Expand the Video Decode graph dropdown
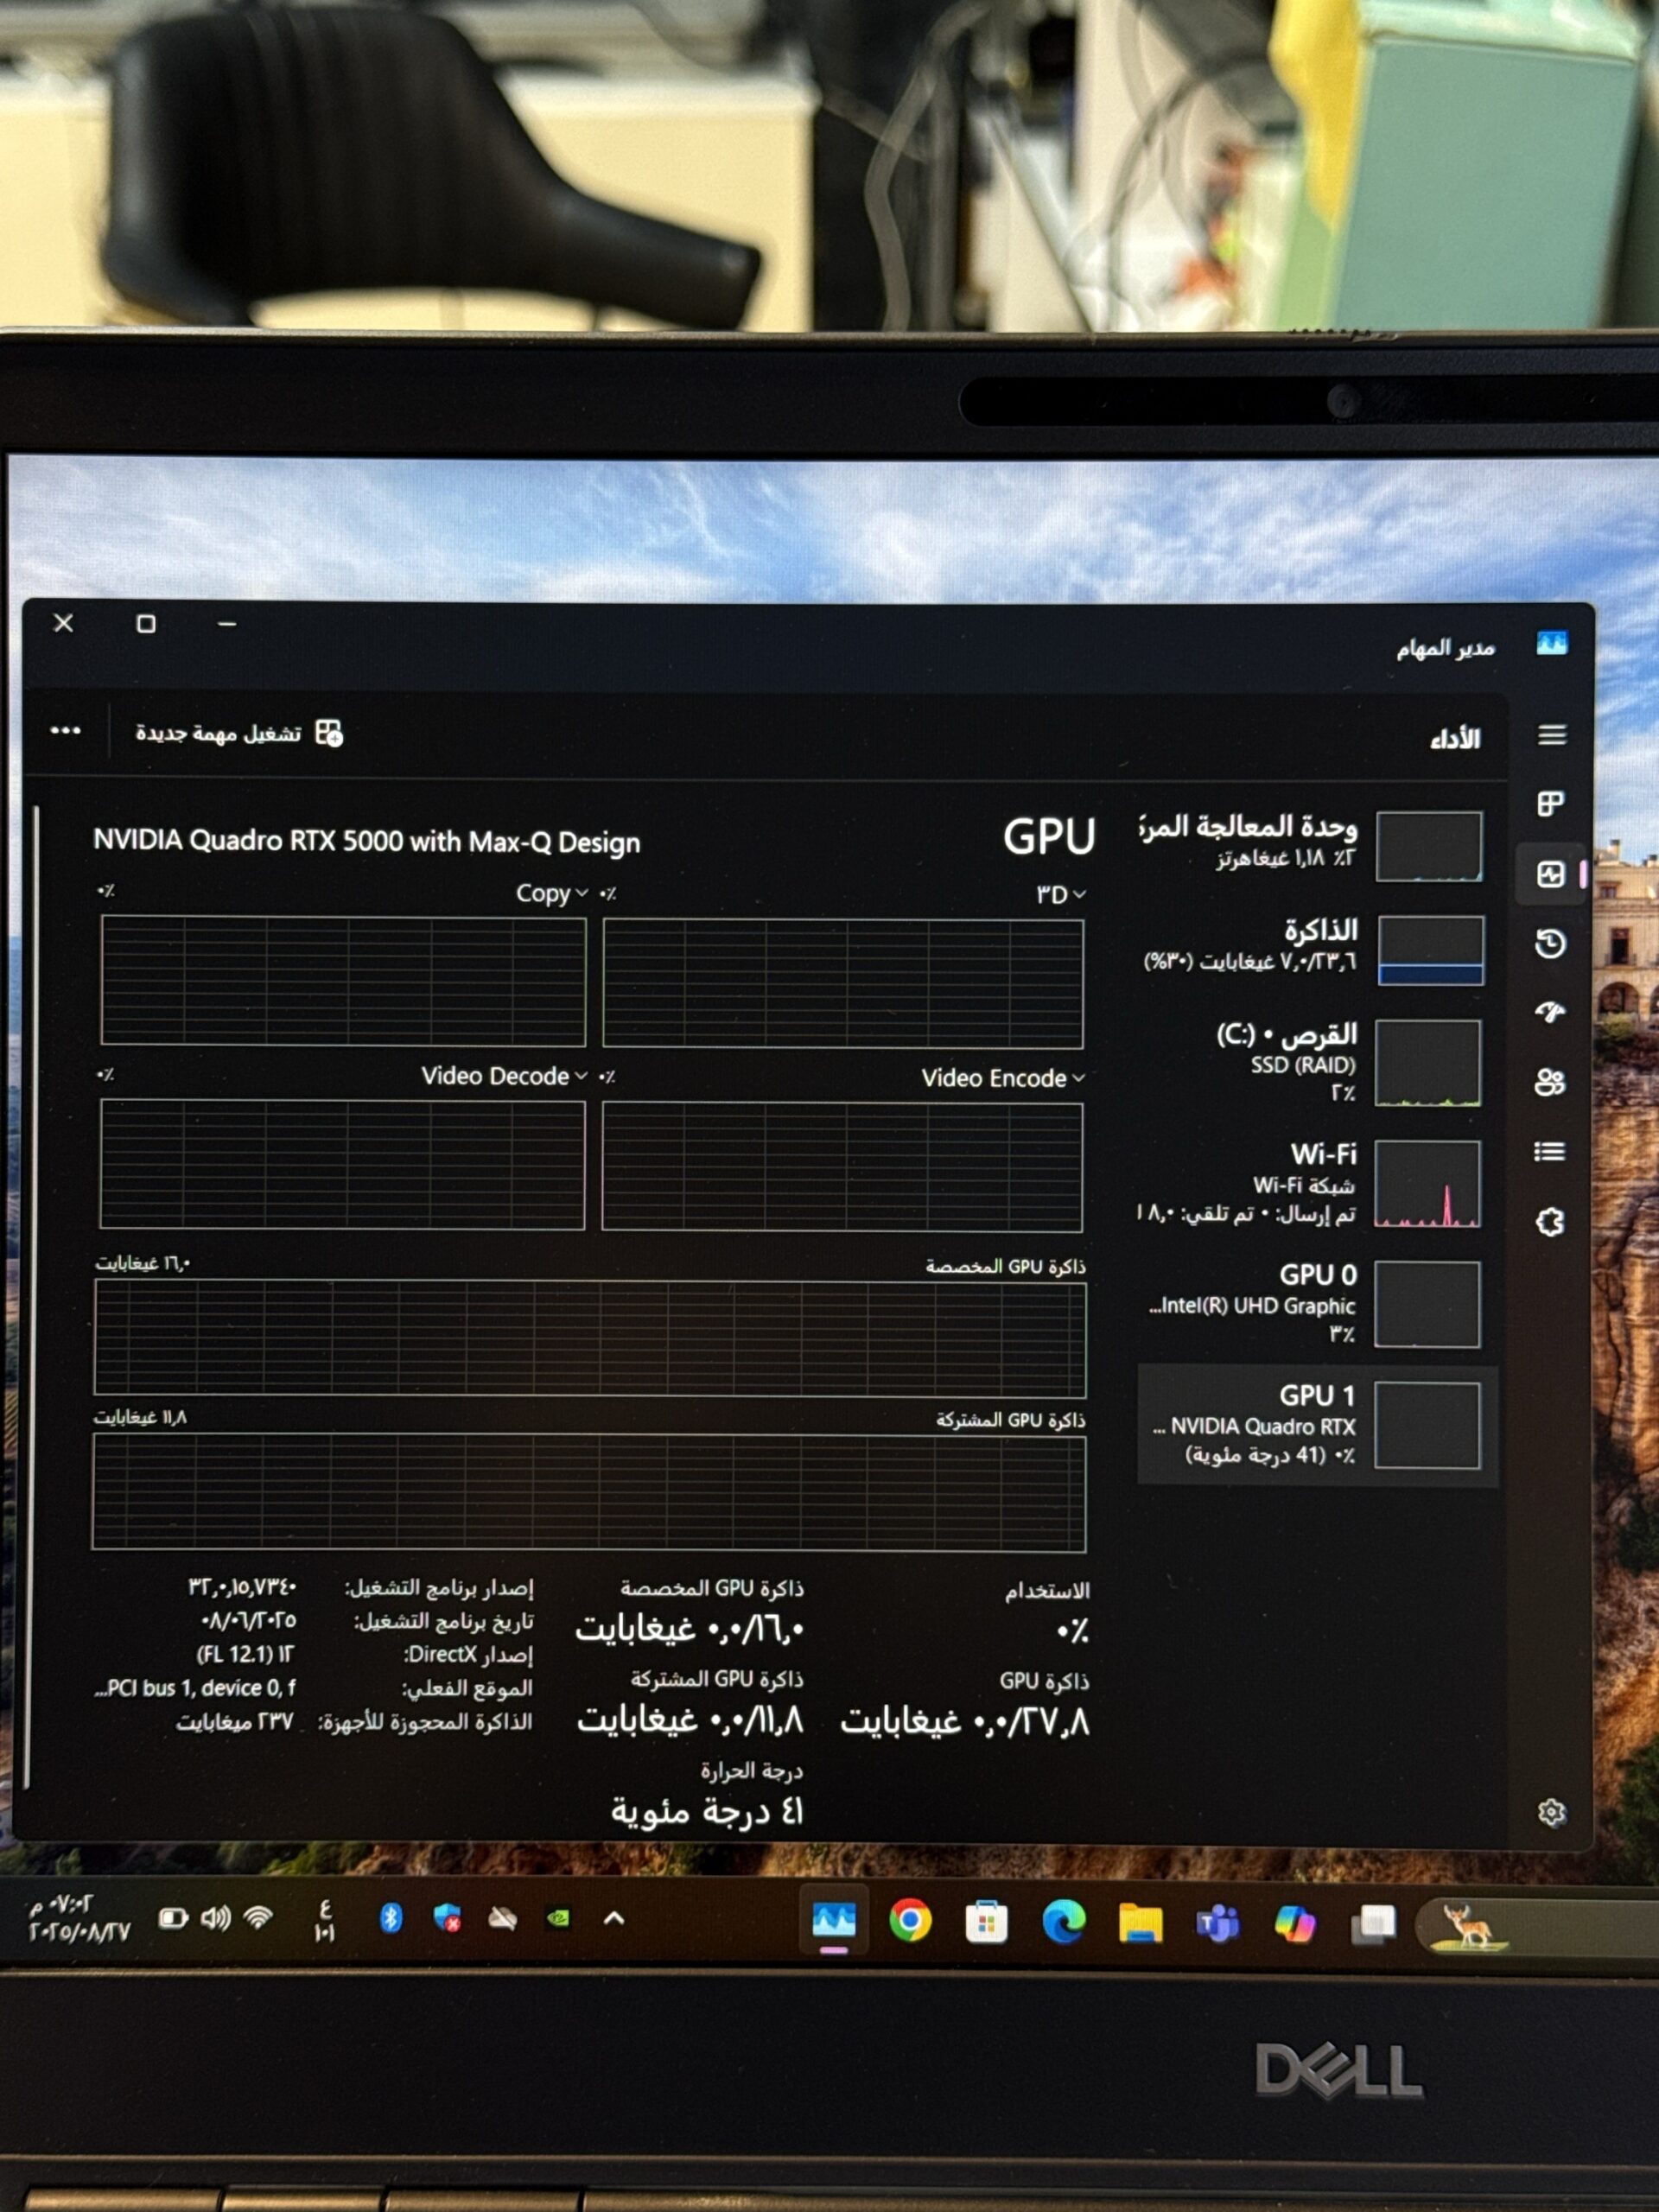Image resolution: width=1659 pixels, height=2212 pixels. (504, 1076)
